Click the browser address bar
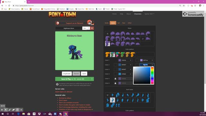Screen dimensions: 206x116 (96, 6)
